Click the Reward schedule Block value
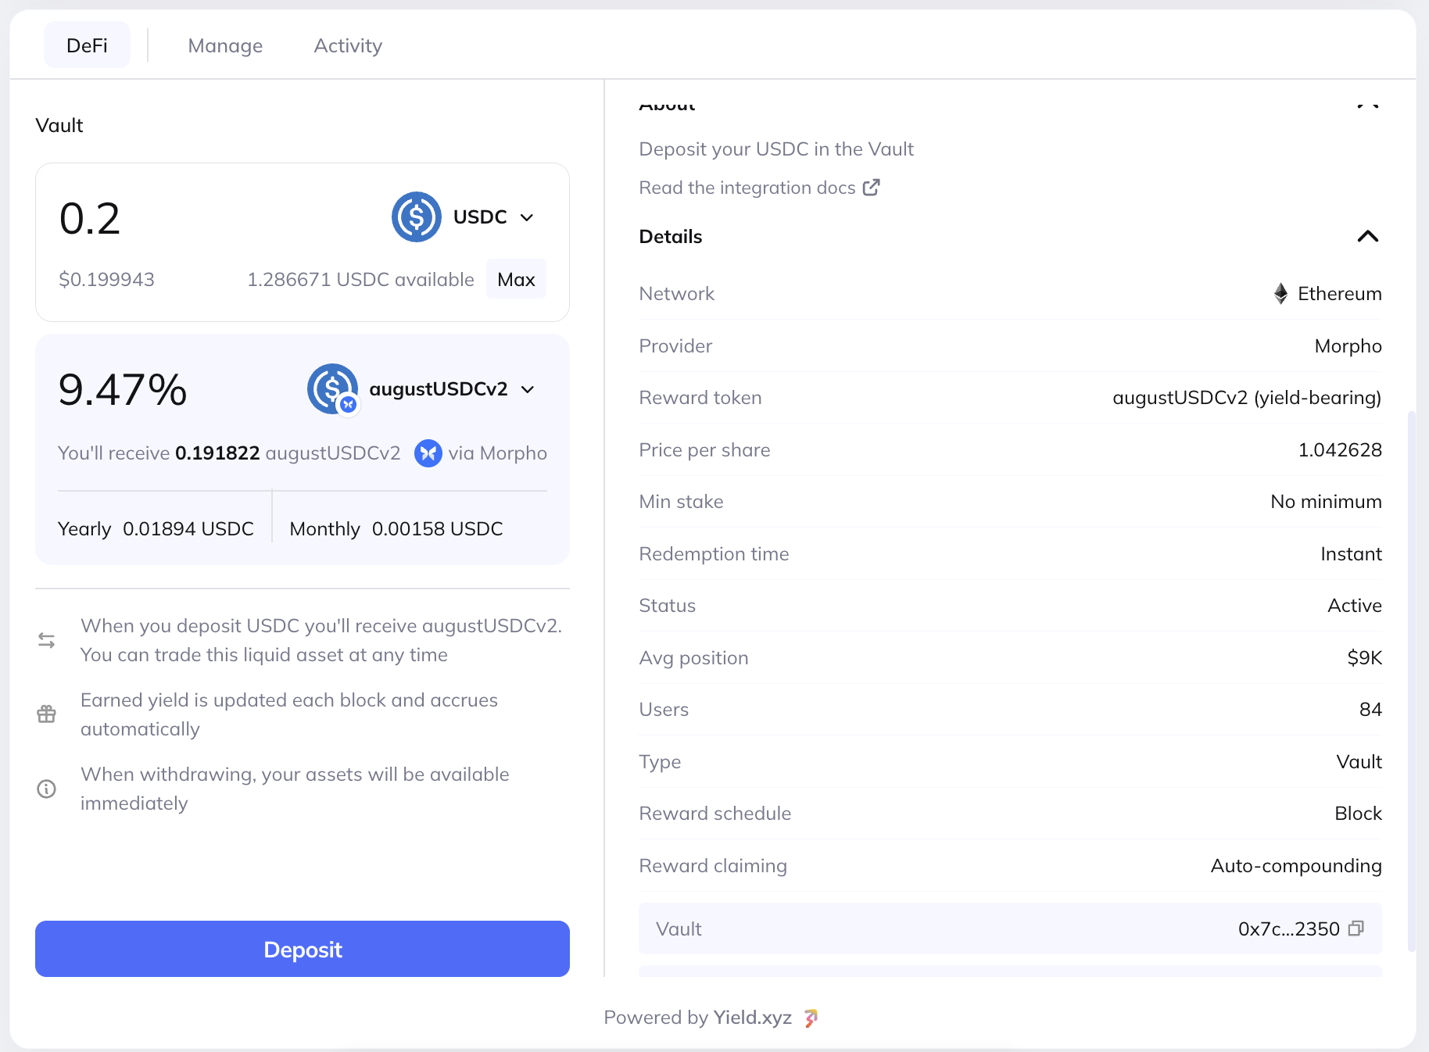 tap(1358, 814)
